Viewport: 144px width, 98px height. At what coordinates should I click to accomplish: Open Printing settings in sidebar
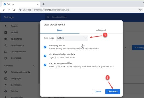click(15, 91)
